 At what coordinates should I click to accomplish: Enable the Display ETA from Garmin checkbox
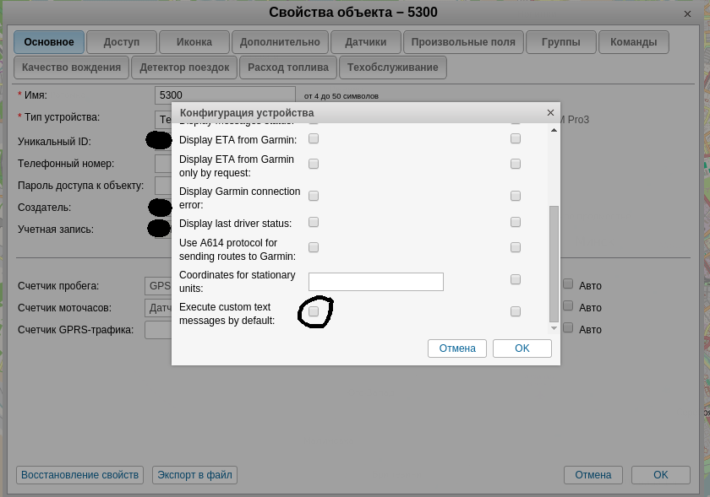pyautogui.click(x=314, y=138)
